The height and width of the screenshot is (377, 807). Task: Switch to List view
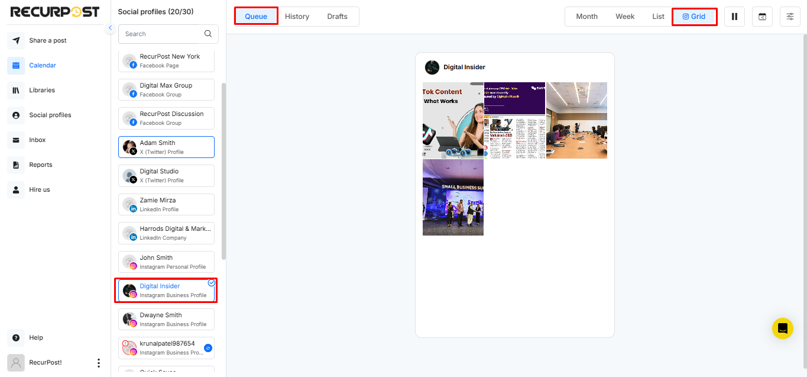click(658, 17)
